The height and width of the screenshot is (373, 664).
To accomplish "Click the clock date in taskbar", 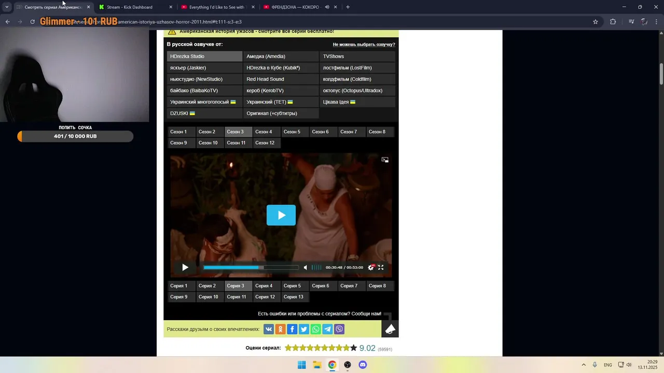I will [x=647, y=365].
